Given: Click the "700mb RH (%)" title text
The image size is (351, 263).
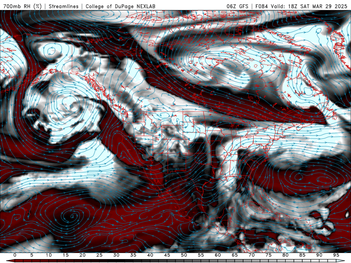Looking at the screenshot, I should (x=23, y=6).
